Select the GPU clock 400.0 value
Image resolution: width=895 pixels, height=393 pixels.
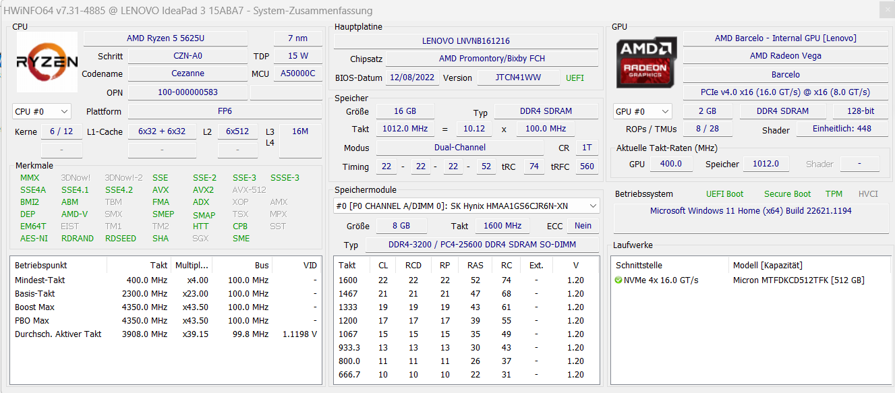tap(670, 164)
